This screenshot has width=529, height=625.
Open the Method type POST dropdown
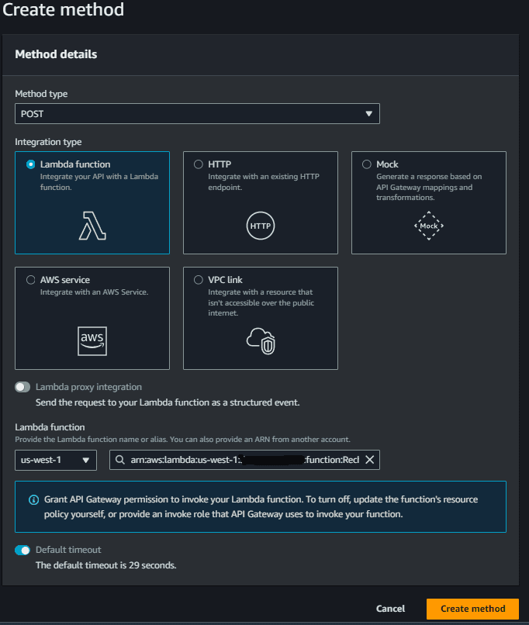point(197,113)
